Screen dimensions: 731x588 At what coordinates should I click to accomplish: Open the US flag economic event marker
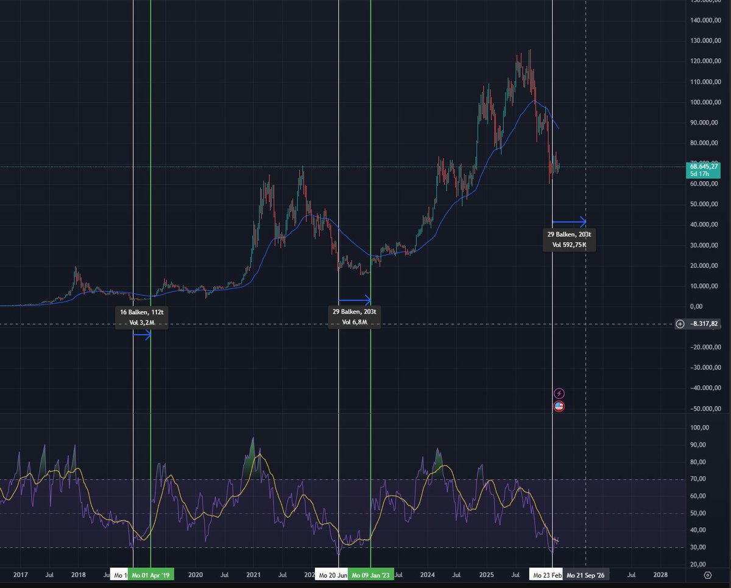(x=559, y=406)
